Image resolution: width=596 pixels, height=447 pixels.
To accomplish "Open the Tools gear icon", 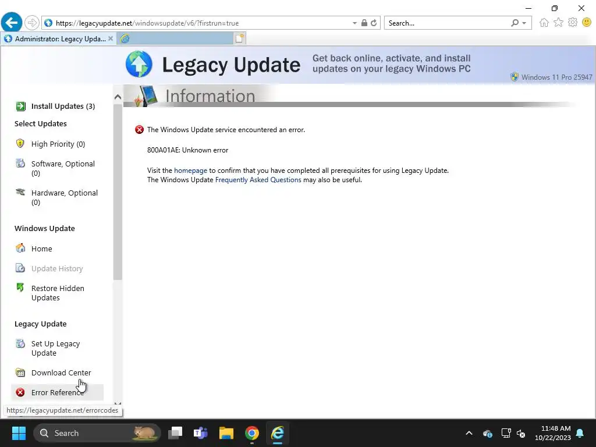I will pyautogui.click(x=573, y=23).
